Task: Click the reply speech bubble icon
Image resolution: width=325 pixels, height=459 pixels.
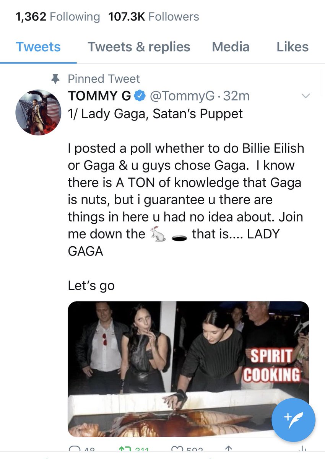Action: 73,450
